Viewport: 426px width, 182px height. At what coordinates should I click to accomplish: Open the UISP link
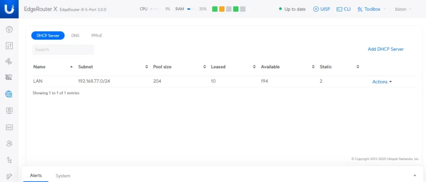322,9
